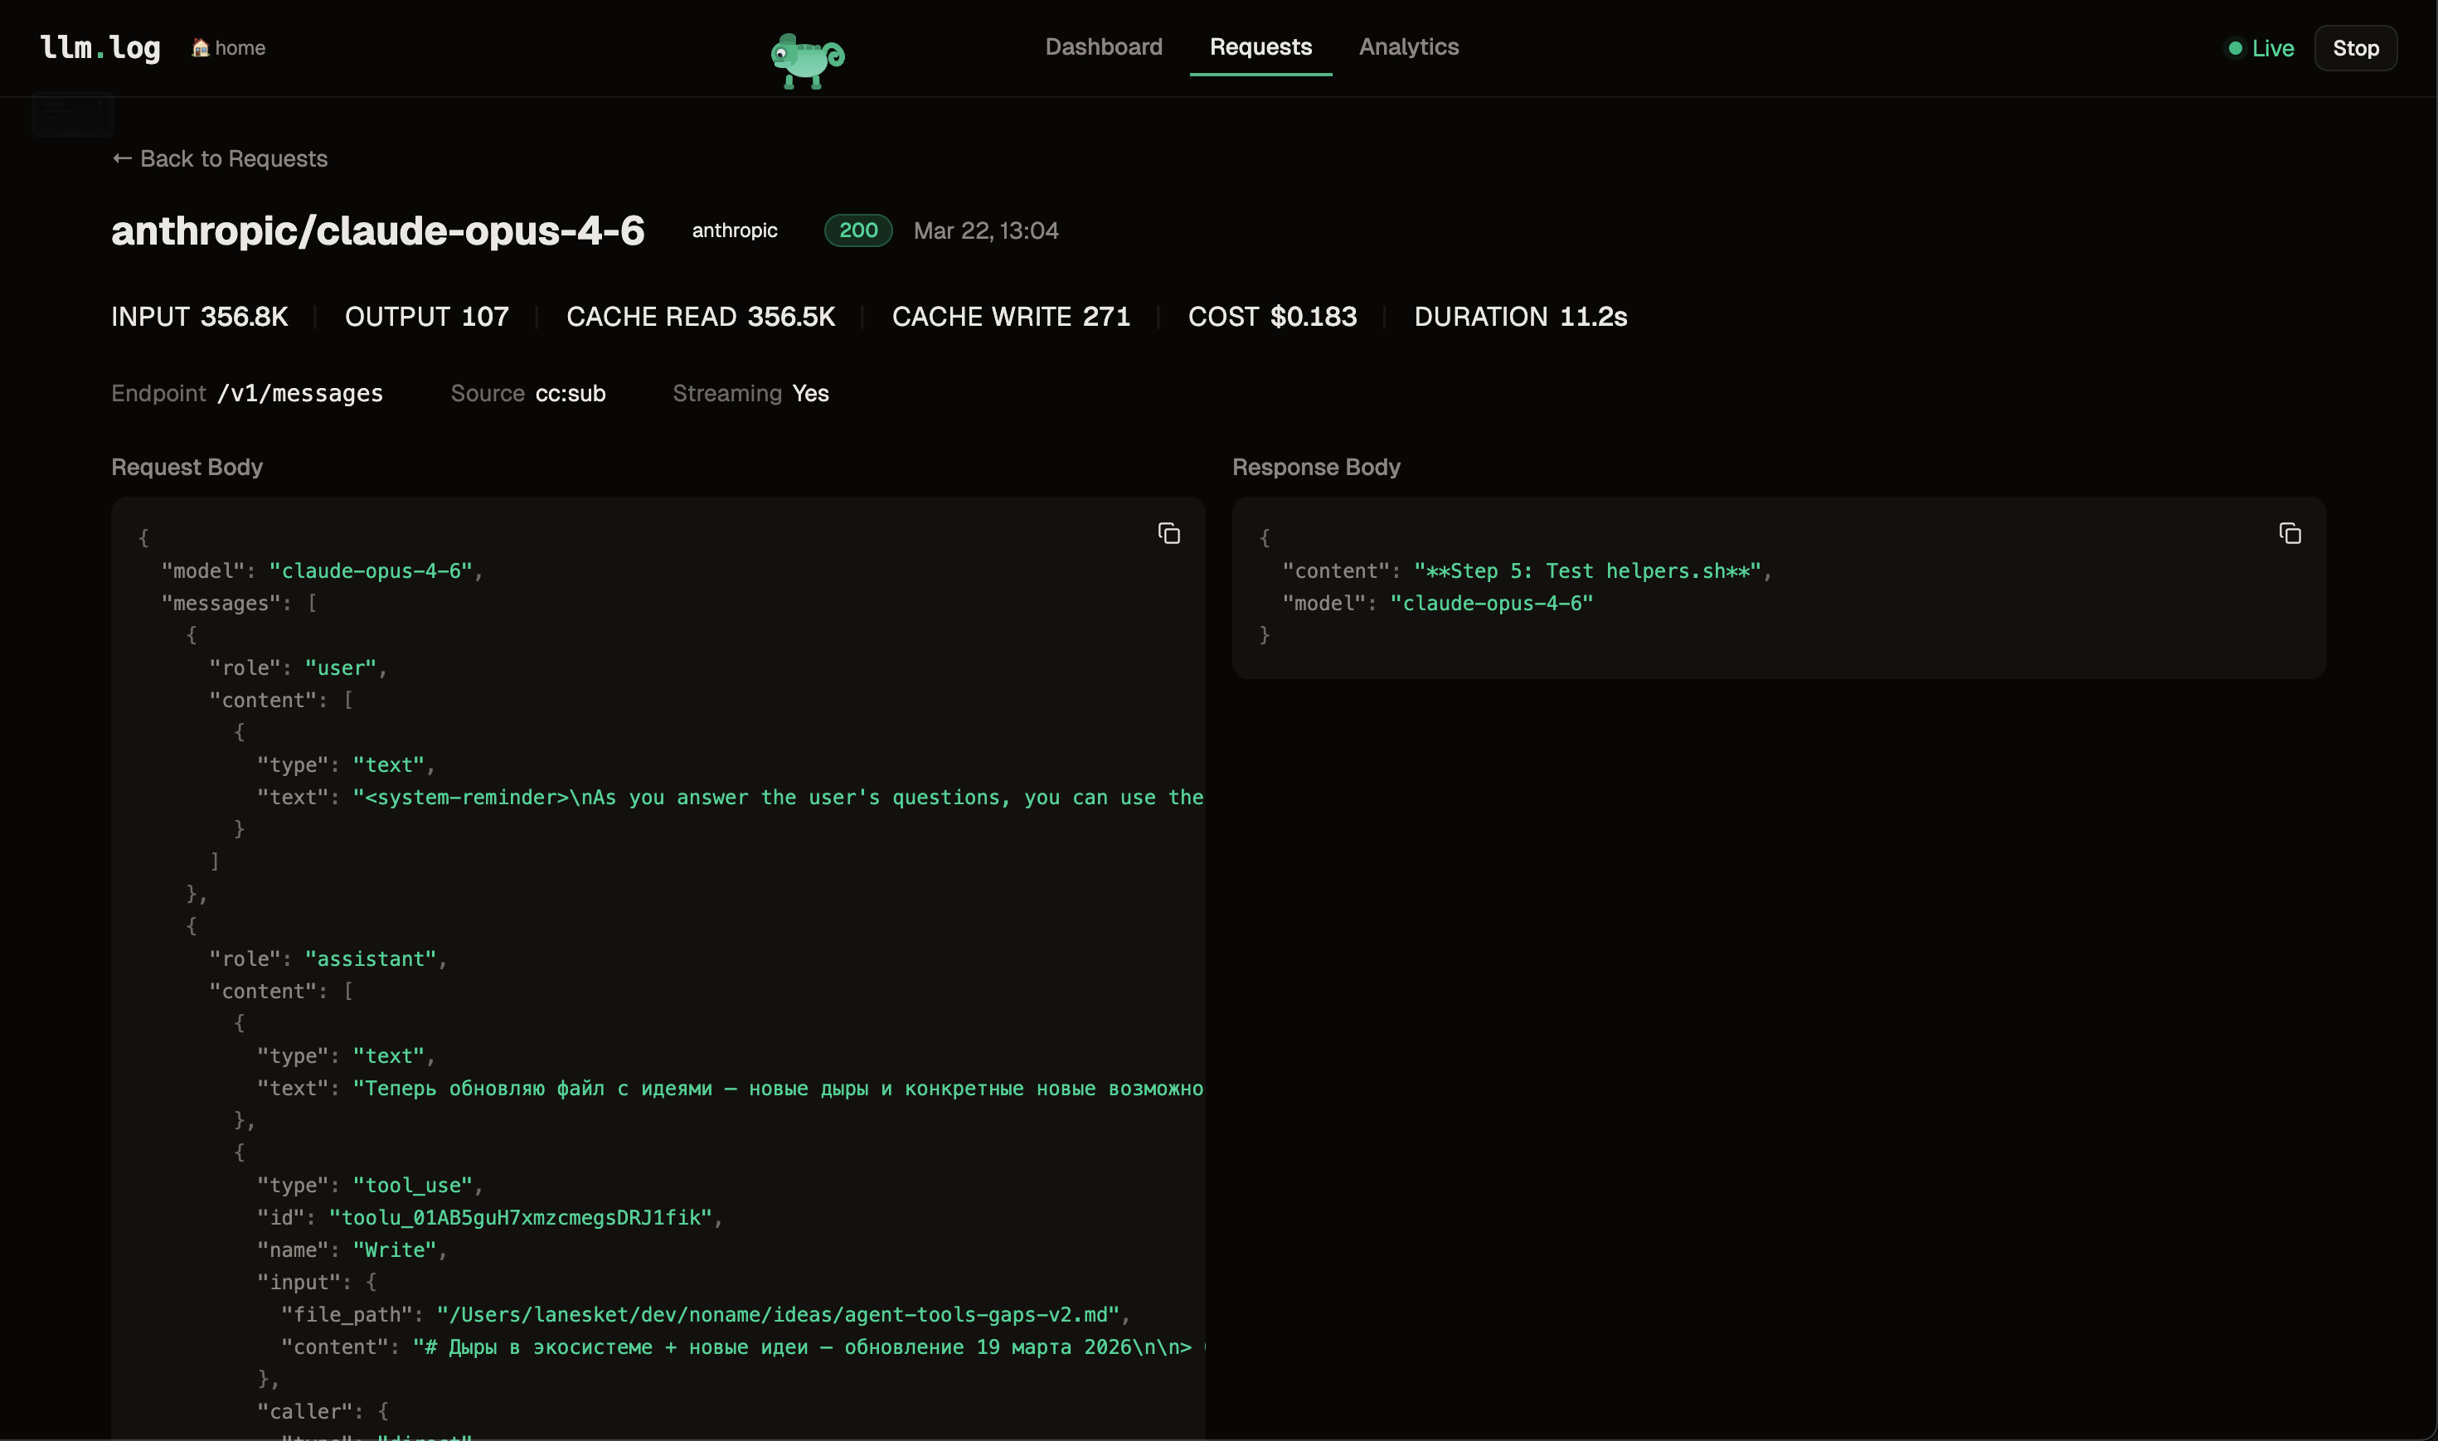
Task: Click the /v1/messages endpoint value
Action: (300, 393)
